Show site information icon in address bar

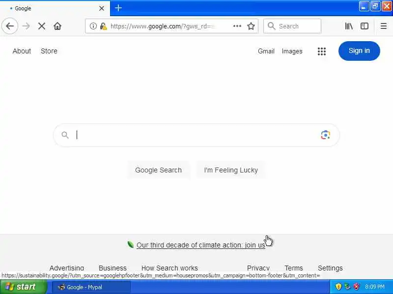[93, 26]
